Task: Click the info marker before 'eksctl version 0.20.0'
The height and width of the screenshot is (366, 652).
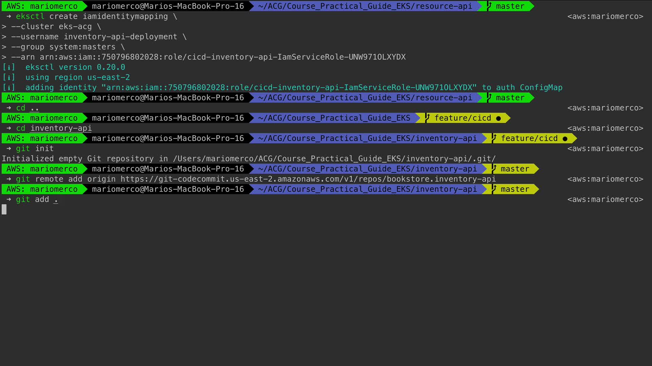Action: (9, 67)
